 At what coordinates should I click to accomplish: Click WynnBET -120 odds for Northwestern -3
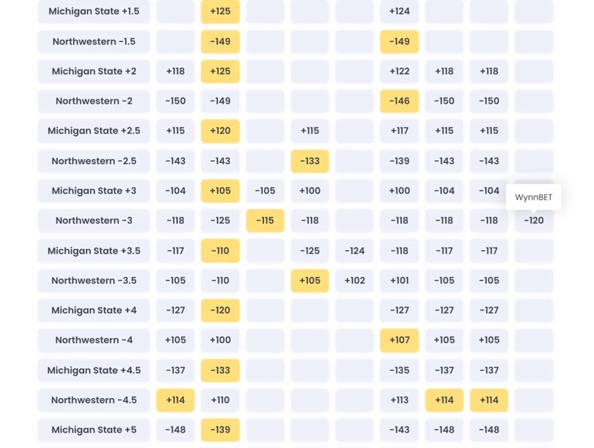[534, 221]
